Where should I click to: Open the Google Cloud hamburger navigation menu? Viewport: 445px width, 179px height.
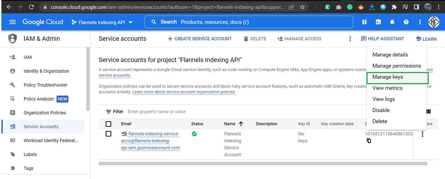point(12,22)
